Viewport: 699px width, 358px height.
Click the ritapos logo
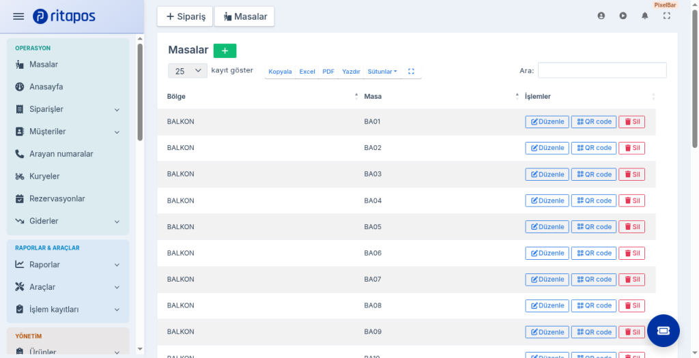click(x=63, y=16)
